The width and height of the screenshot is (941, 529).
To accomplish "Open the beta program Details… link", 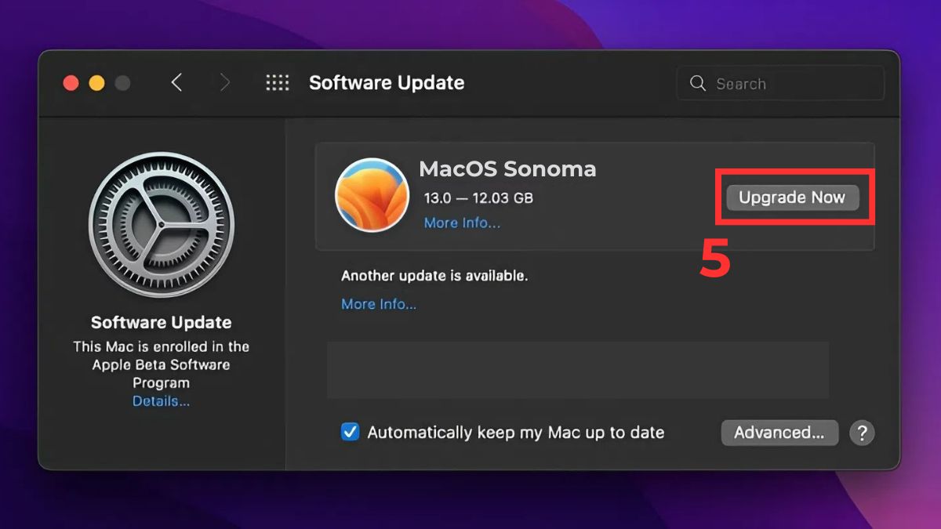I will click(x=161, y=401).
